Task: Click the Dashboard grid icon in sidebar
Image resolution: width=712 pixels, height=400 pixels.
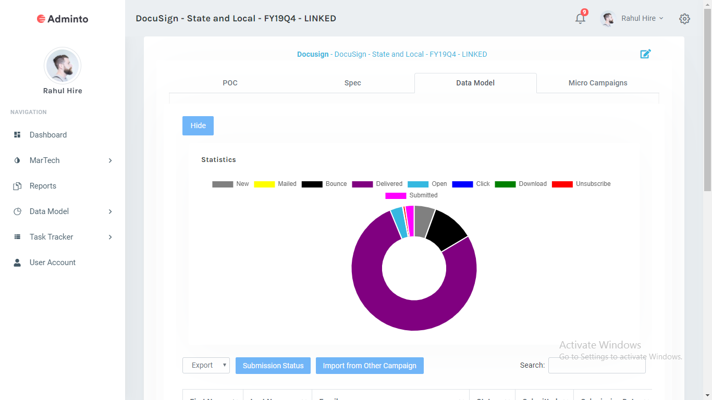Action: (x=17, y=135)
